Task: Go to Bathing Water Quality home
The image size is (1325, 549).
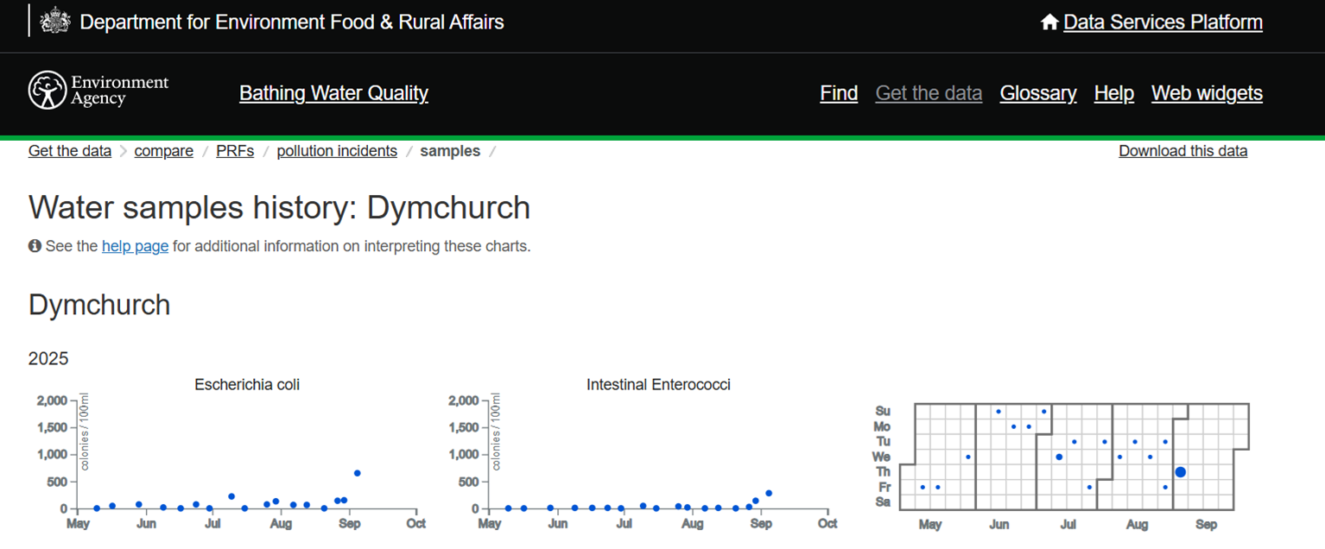Action: click(x=333, y=93)
